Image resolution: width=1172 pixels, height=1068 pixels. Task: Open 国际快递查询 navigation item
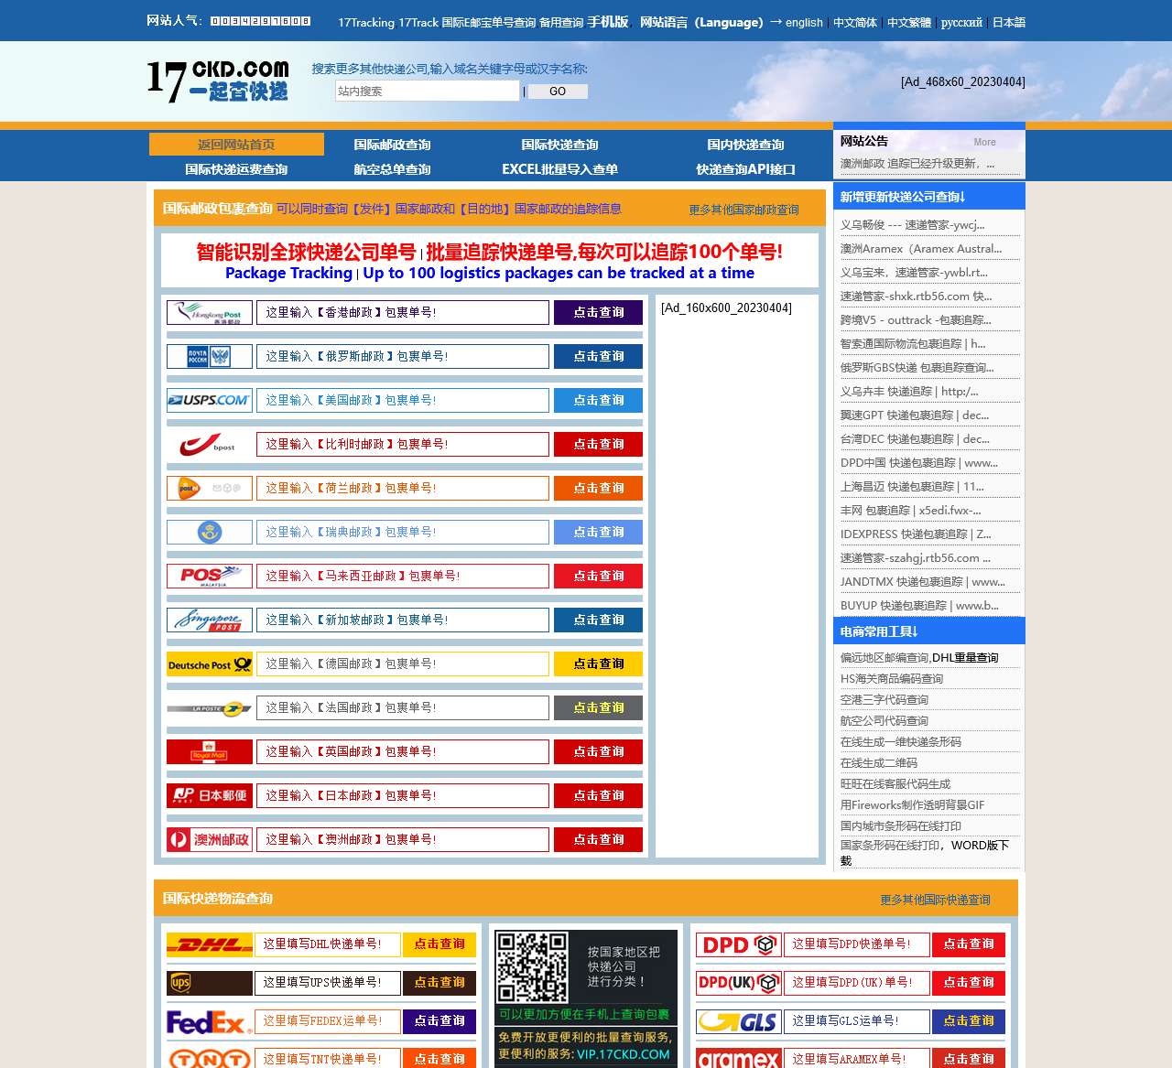(x=559, y=145)
